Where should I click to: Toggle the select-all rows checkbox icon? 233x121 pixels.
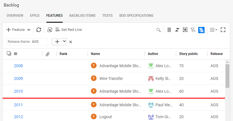(9, 54)
